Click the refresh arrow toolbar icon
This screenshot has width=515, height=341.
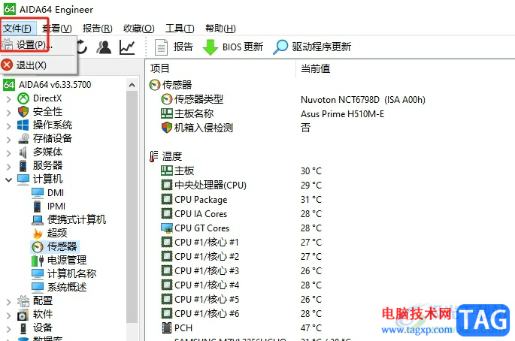82,47
